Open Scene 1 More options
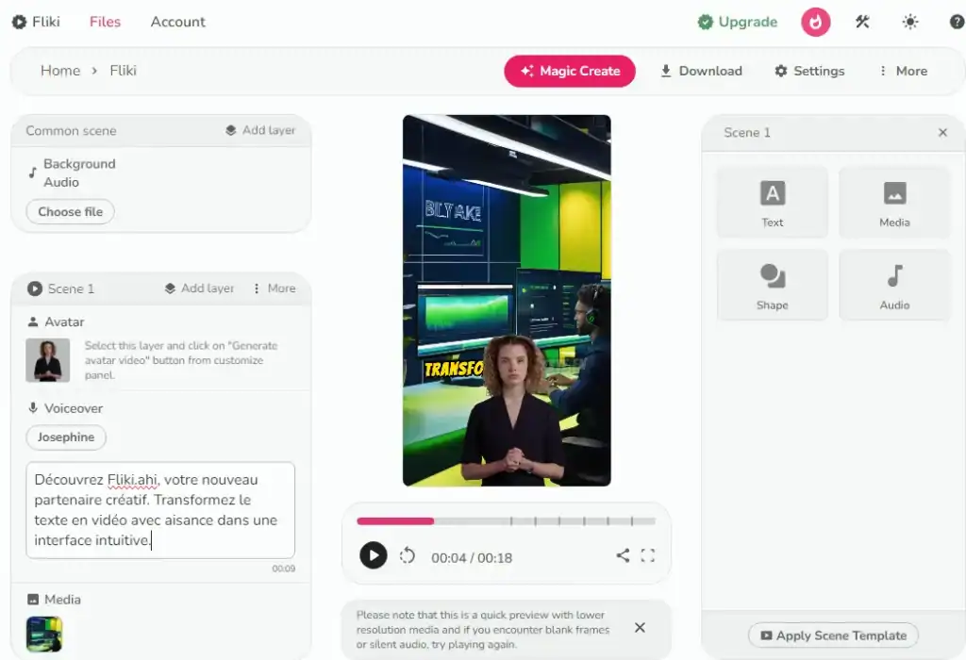Viewport: 966px width, 660px height. pyautogui.click(x=275, y=289)
